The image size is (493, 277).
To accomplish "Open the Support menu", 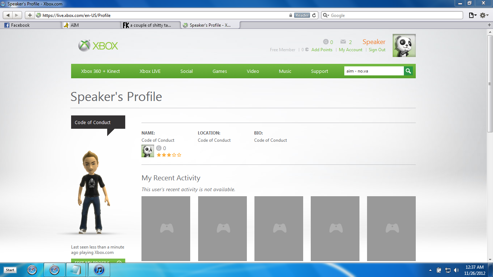I will [319, 71].
